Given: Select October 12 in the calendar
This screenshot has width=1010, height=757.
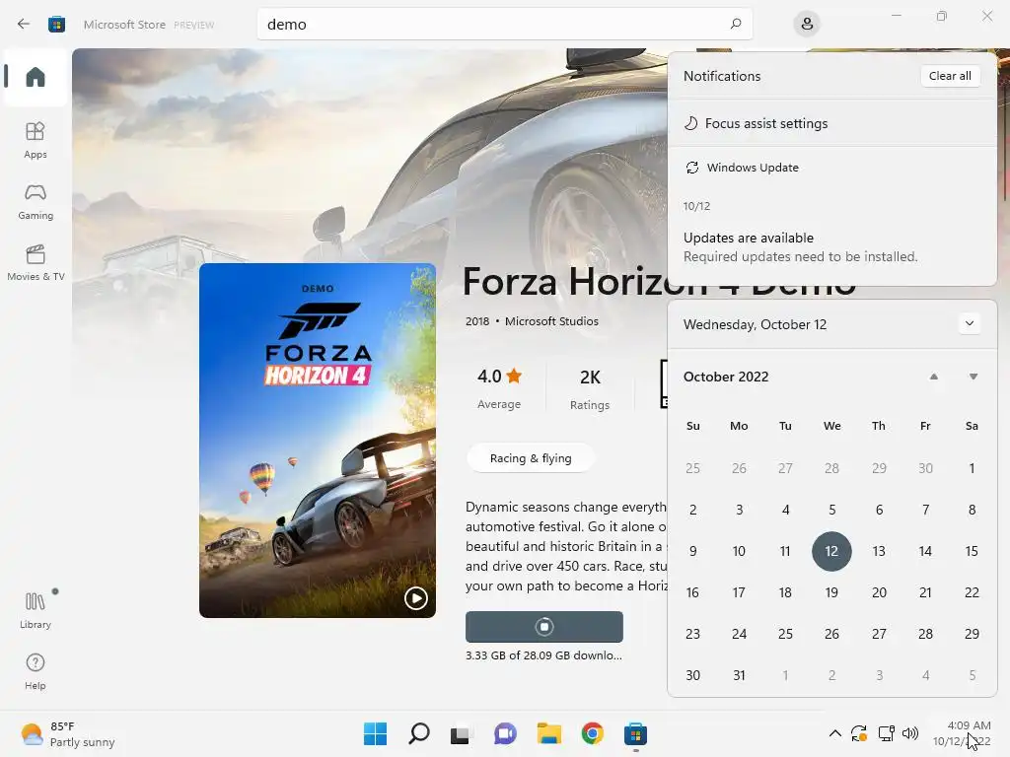Looking at the screenshot, I should click(x=831, y=551).
